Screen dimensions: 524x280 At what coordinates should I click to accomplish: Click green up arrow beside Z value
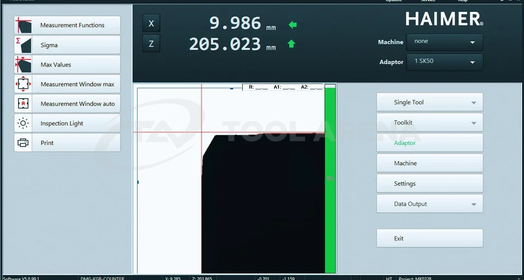(x=291, y=44)
